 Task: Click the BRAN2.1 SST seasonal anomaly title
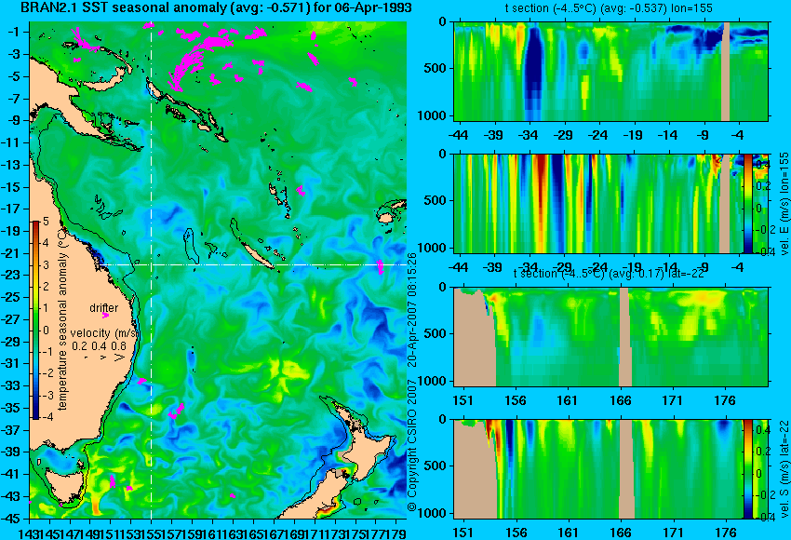216,8
